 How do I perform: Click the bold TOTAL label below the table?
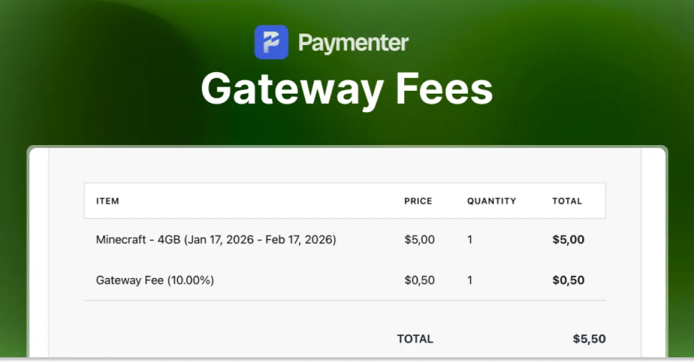point(415,339)
